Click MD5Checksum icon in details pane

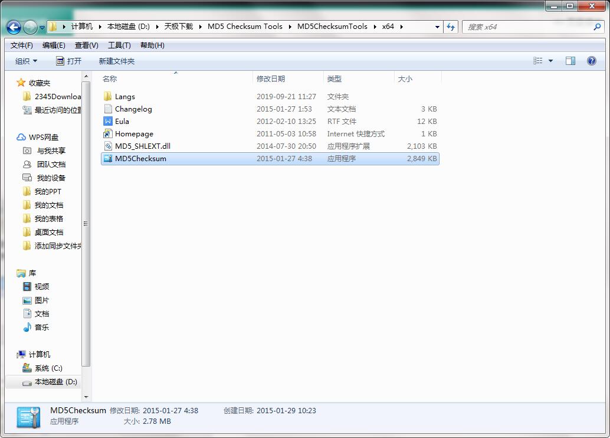(x=29, y=417)
